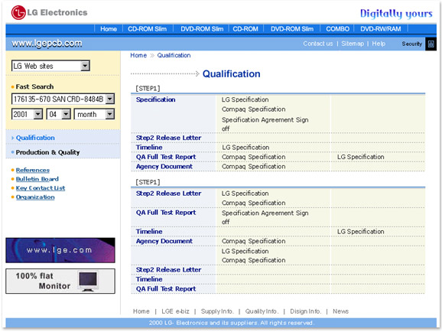Viewport: 442px width, 332px height.
Task: Click footer Quality Info. link
Action: [262, 311]
